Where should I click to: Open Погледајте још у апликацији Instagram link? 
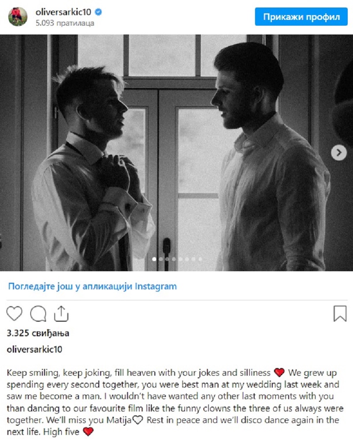click(93, 286)
